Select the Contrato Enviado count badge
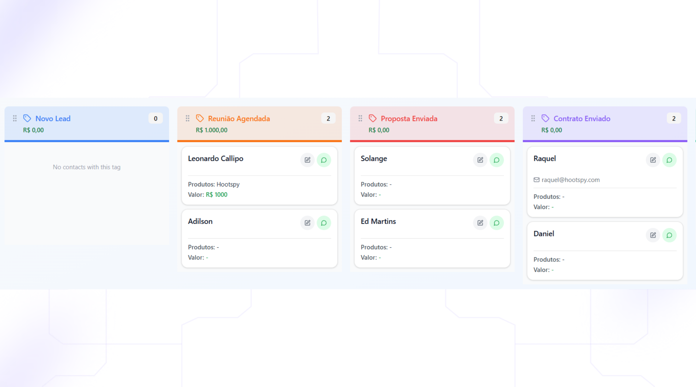 coord(674,118)
